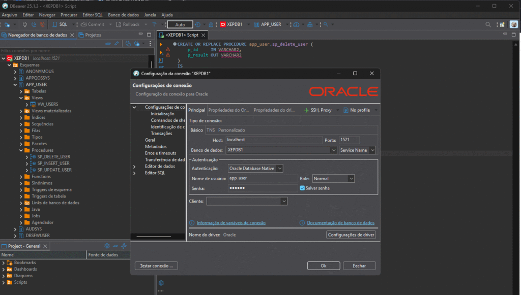Click the information icon beside connection variables link
Viewport: 521px width, 295px height.
click(x=192, y=223)
